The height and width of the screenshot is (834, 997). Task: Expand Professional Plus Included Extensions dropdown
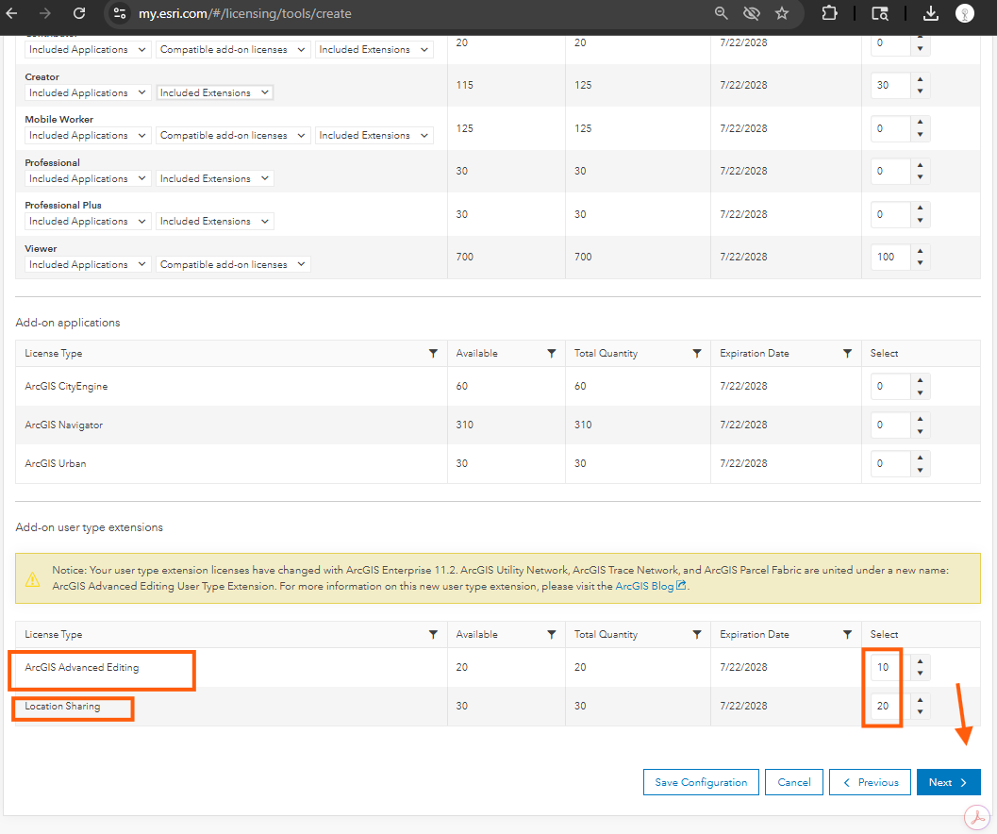pos(215,222)
